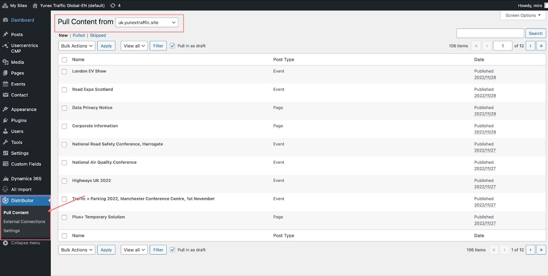548x276 pixels.
Task: Click the top Filter button
Action: [158, 46]
